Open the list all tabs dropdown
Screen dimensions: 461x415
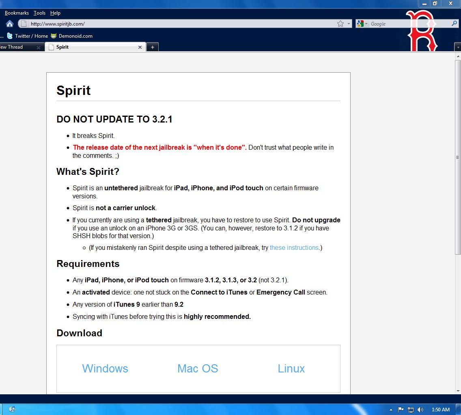pos(457,47)
